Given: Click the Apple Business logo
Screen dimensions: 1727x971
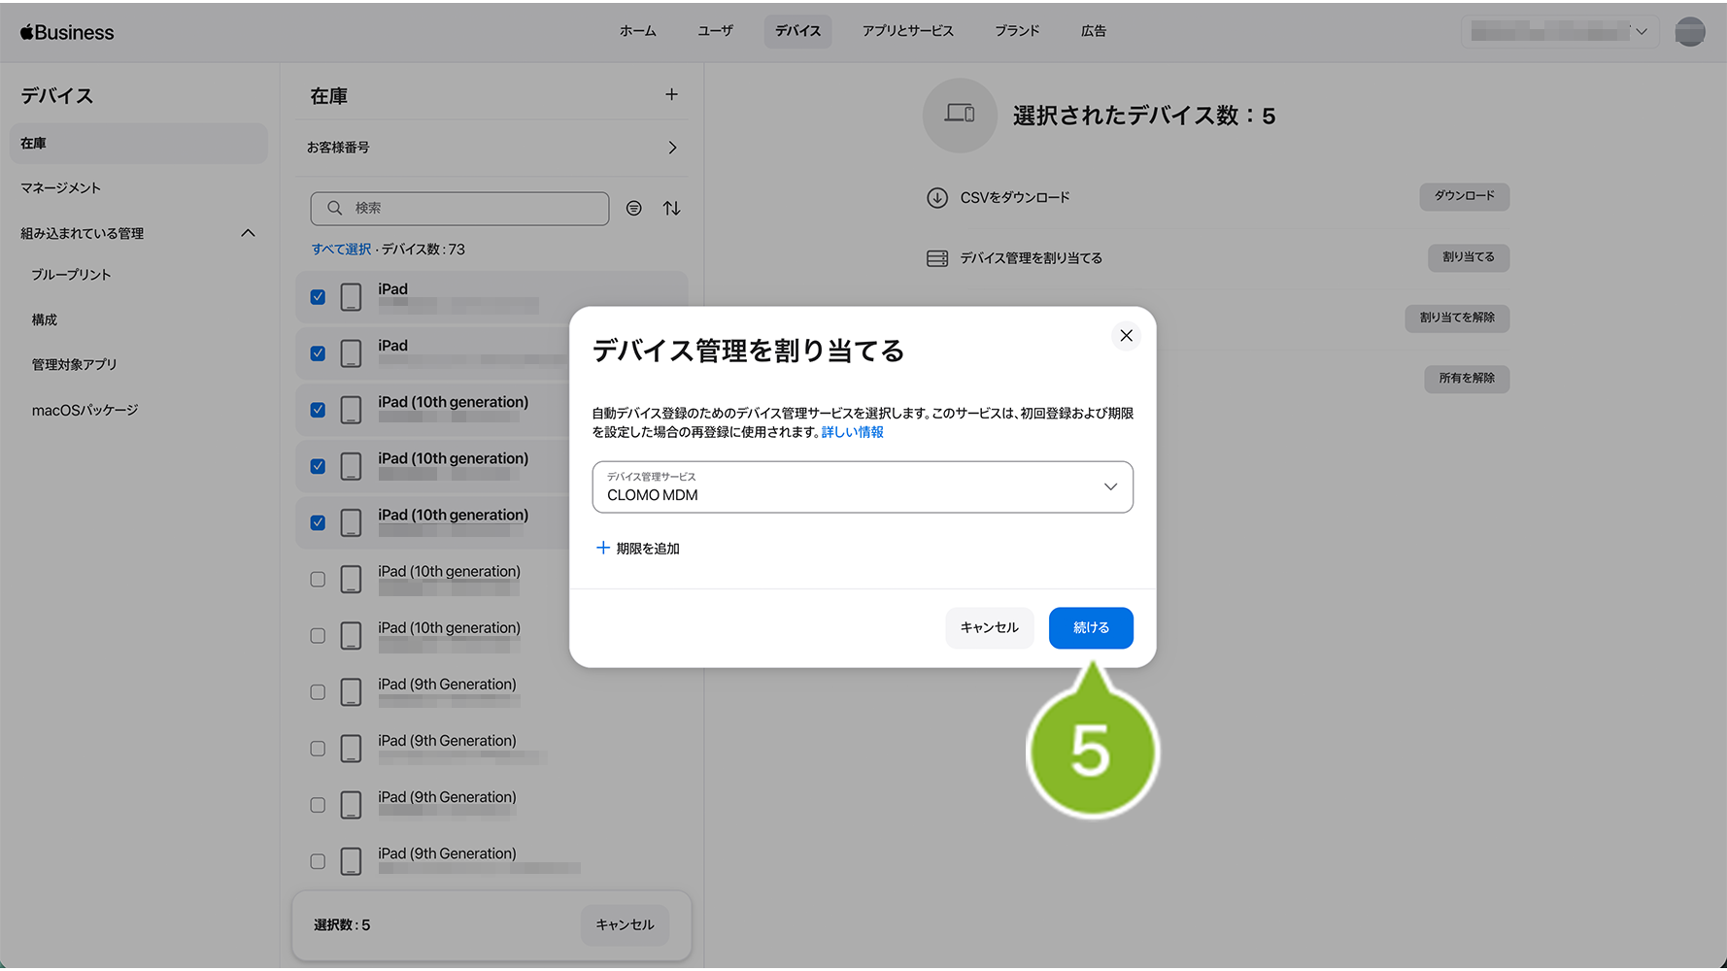Looking at the screenshot, I should point(67,32).
